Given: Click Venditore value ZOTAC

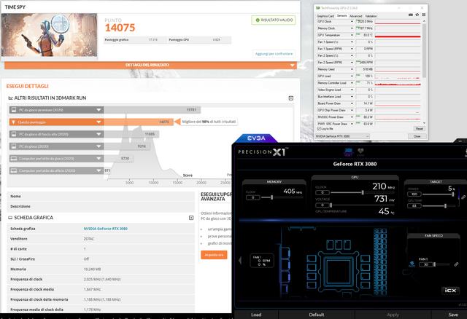Looking at the screenshot, I should coord(89,239).
